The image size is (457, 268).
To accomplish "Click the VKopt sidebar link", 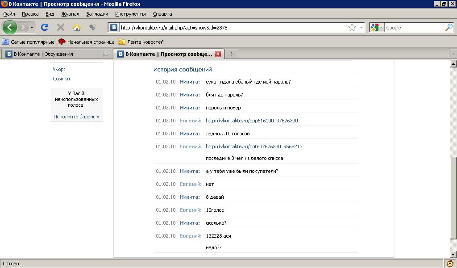I will [59, 69].
